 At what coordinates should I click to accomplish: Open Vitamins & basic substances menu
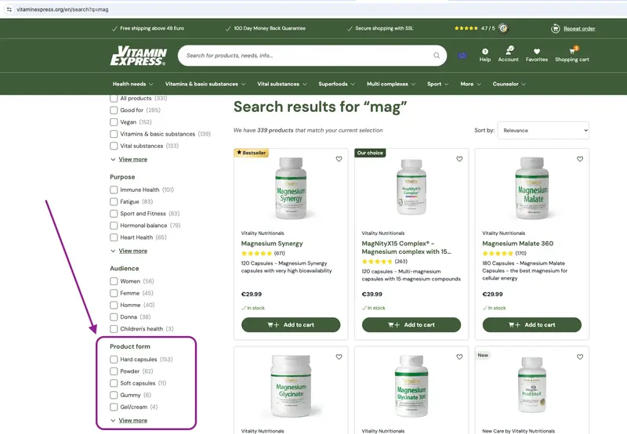[x=205, y=84]
